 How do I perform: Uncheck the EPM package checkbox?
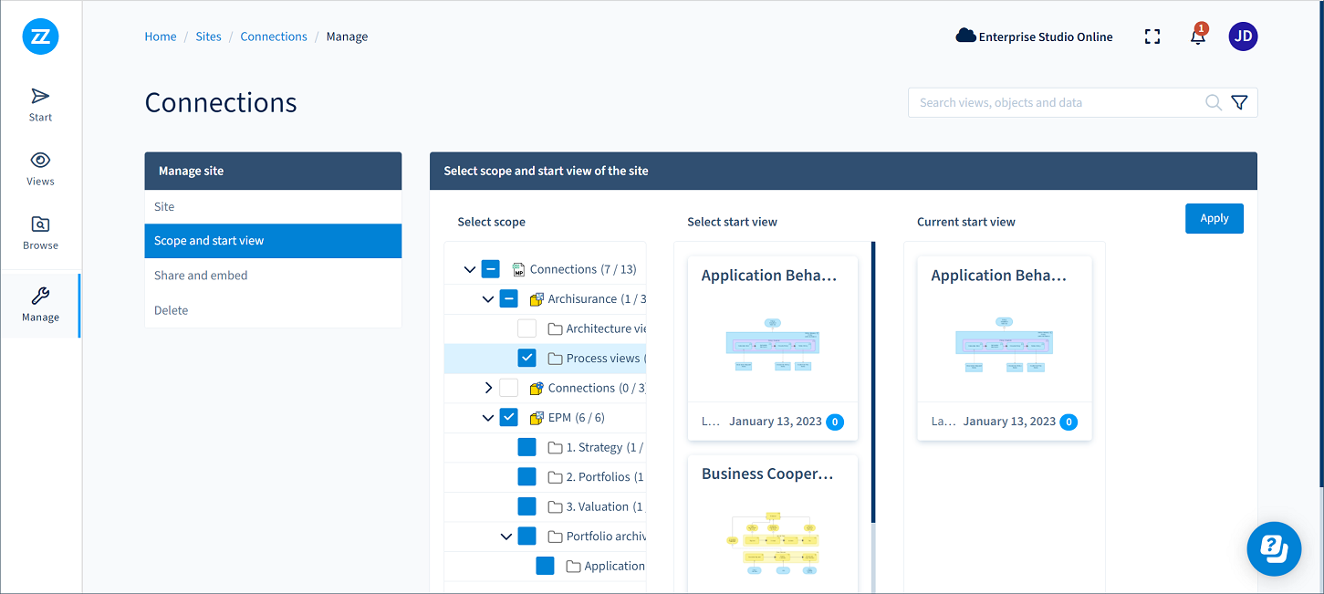[509, 418]
